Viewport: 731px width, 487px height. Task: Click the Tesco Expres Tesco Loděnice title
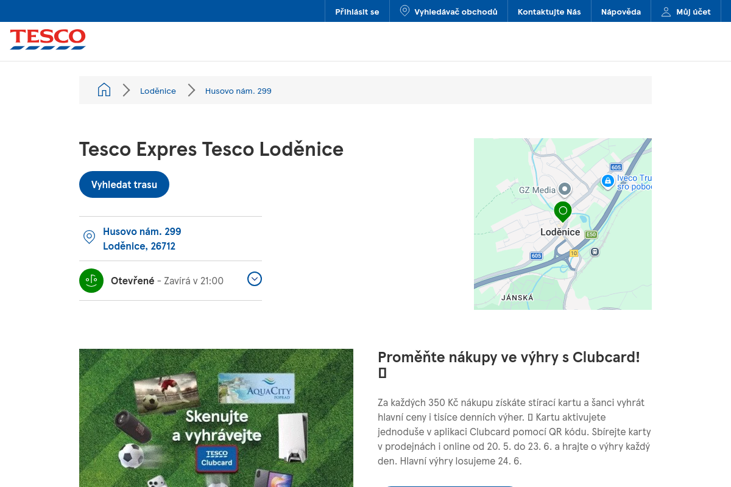[211, 149]
